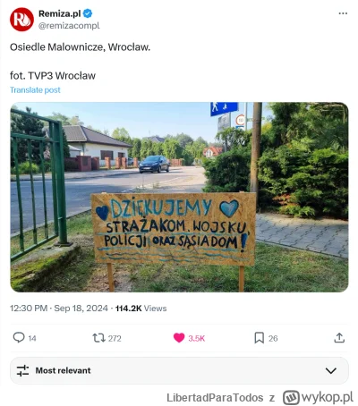Toggle the pink heart like button

pyautogui.click(x=179, y=338)
